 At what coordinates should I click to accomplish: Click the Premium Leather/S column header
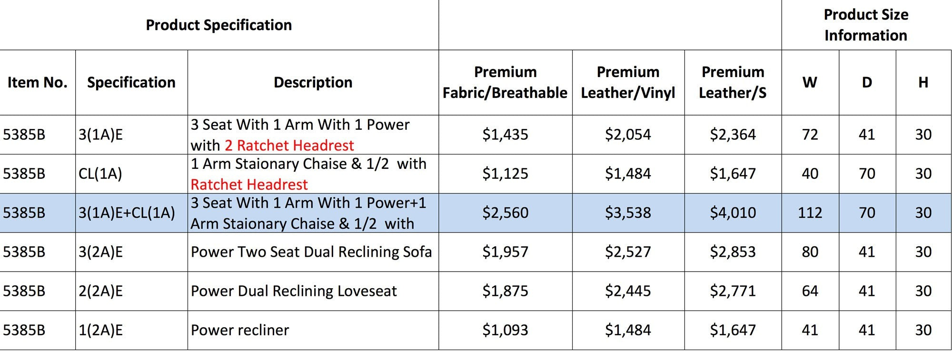pos(733,82)
